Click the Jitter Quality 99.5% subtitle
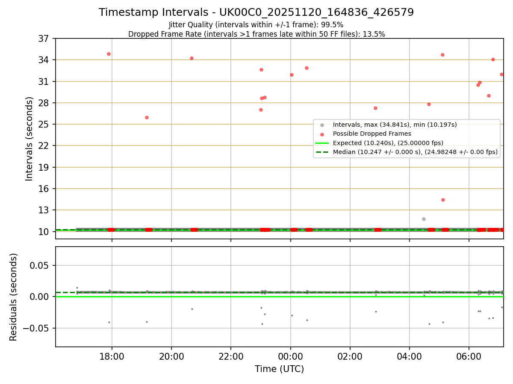This screenshot has width=513, height=384. (256, 25)
